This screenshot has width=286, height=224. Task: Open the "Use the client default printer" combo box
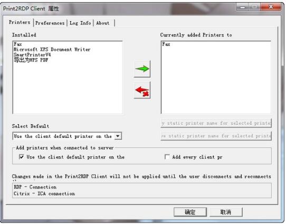[67, 136]
